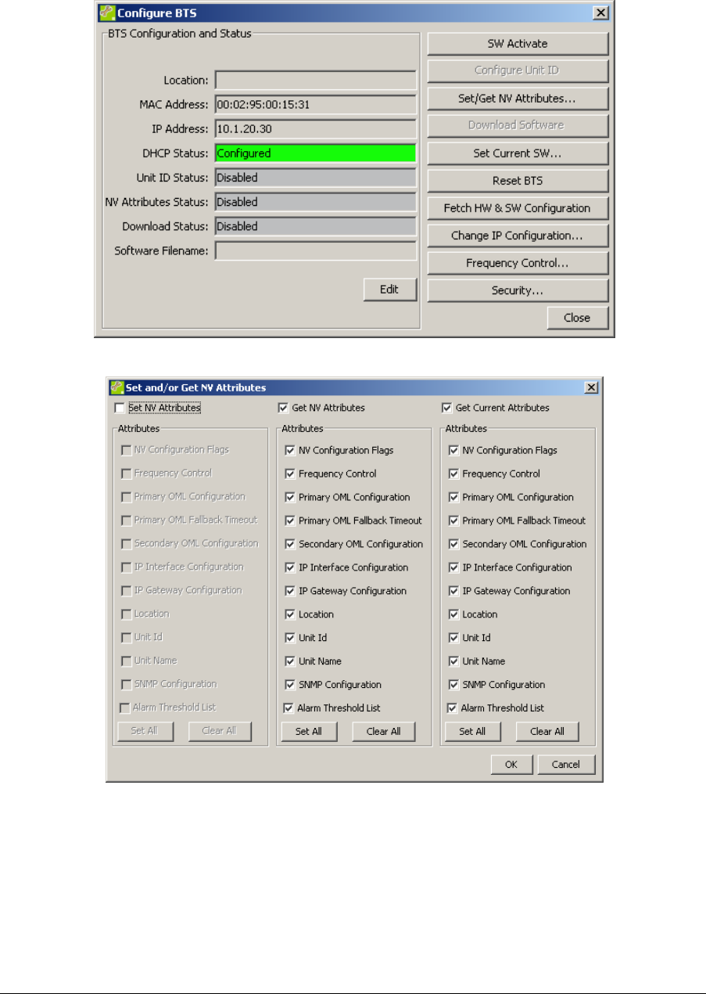This screenshot has width=706, height=994.
Task: Open the Security... dialog
Action: tap(518, 290)
